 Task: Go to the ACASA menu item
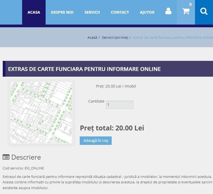[x=34, y=12]
